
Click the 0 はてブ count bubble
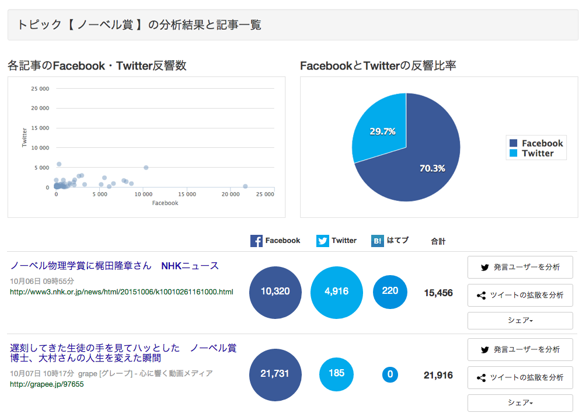pos(390,374)
